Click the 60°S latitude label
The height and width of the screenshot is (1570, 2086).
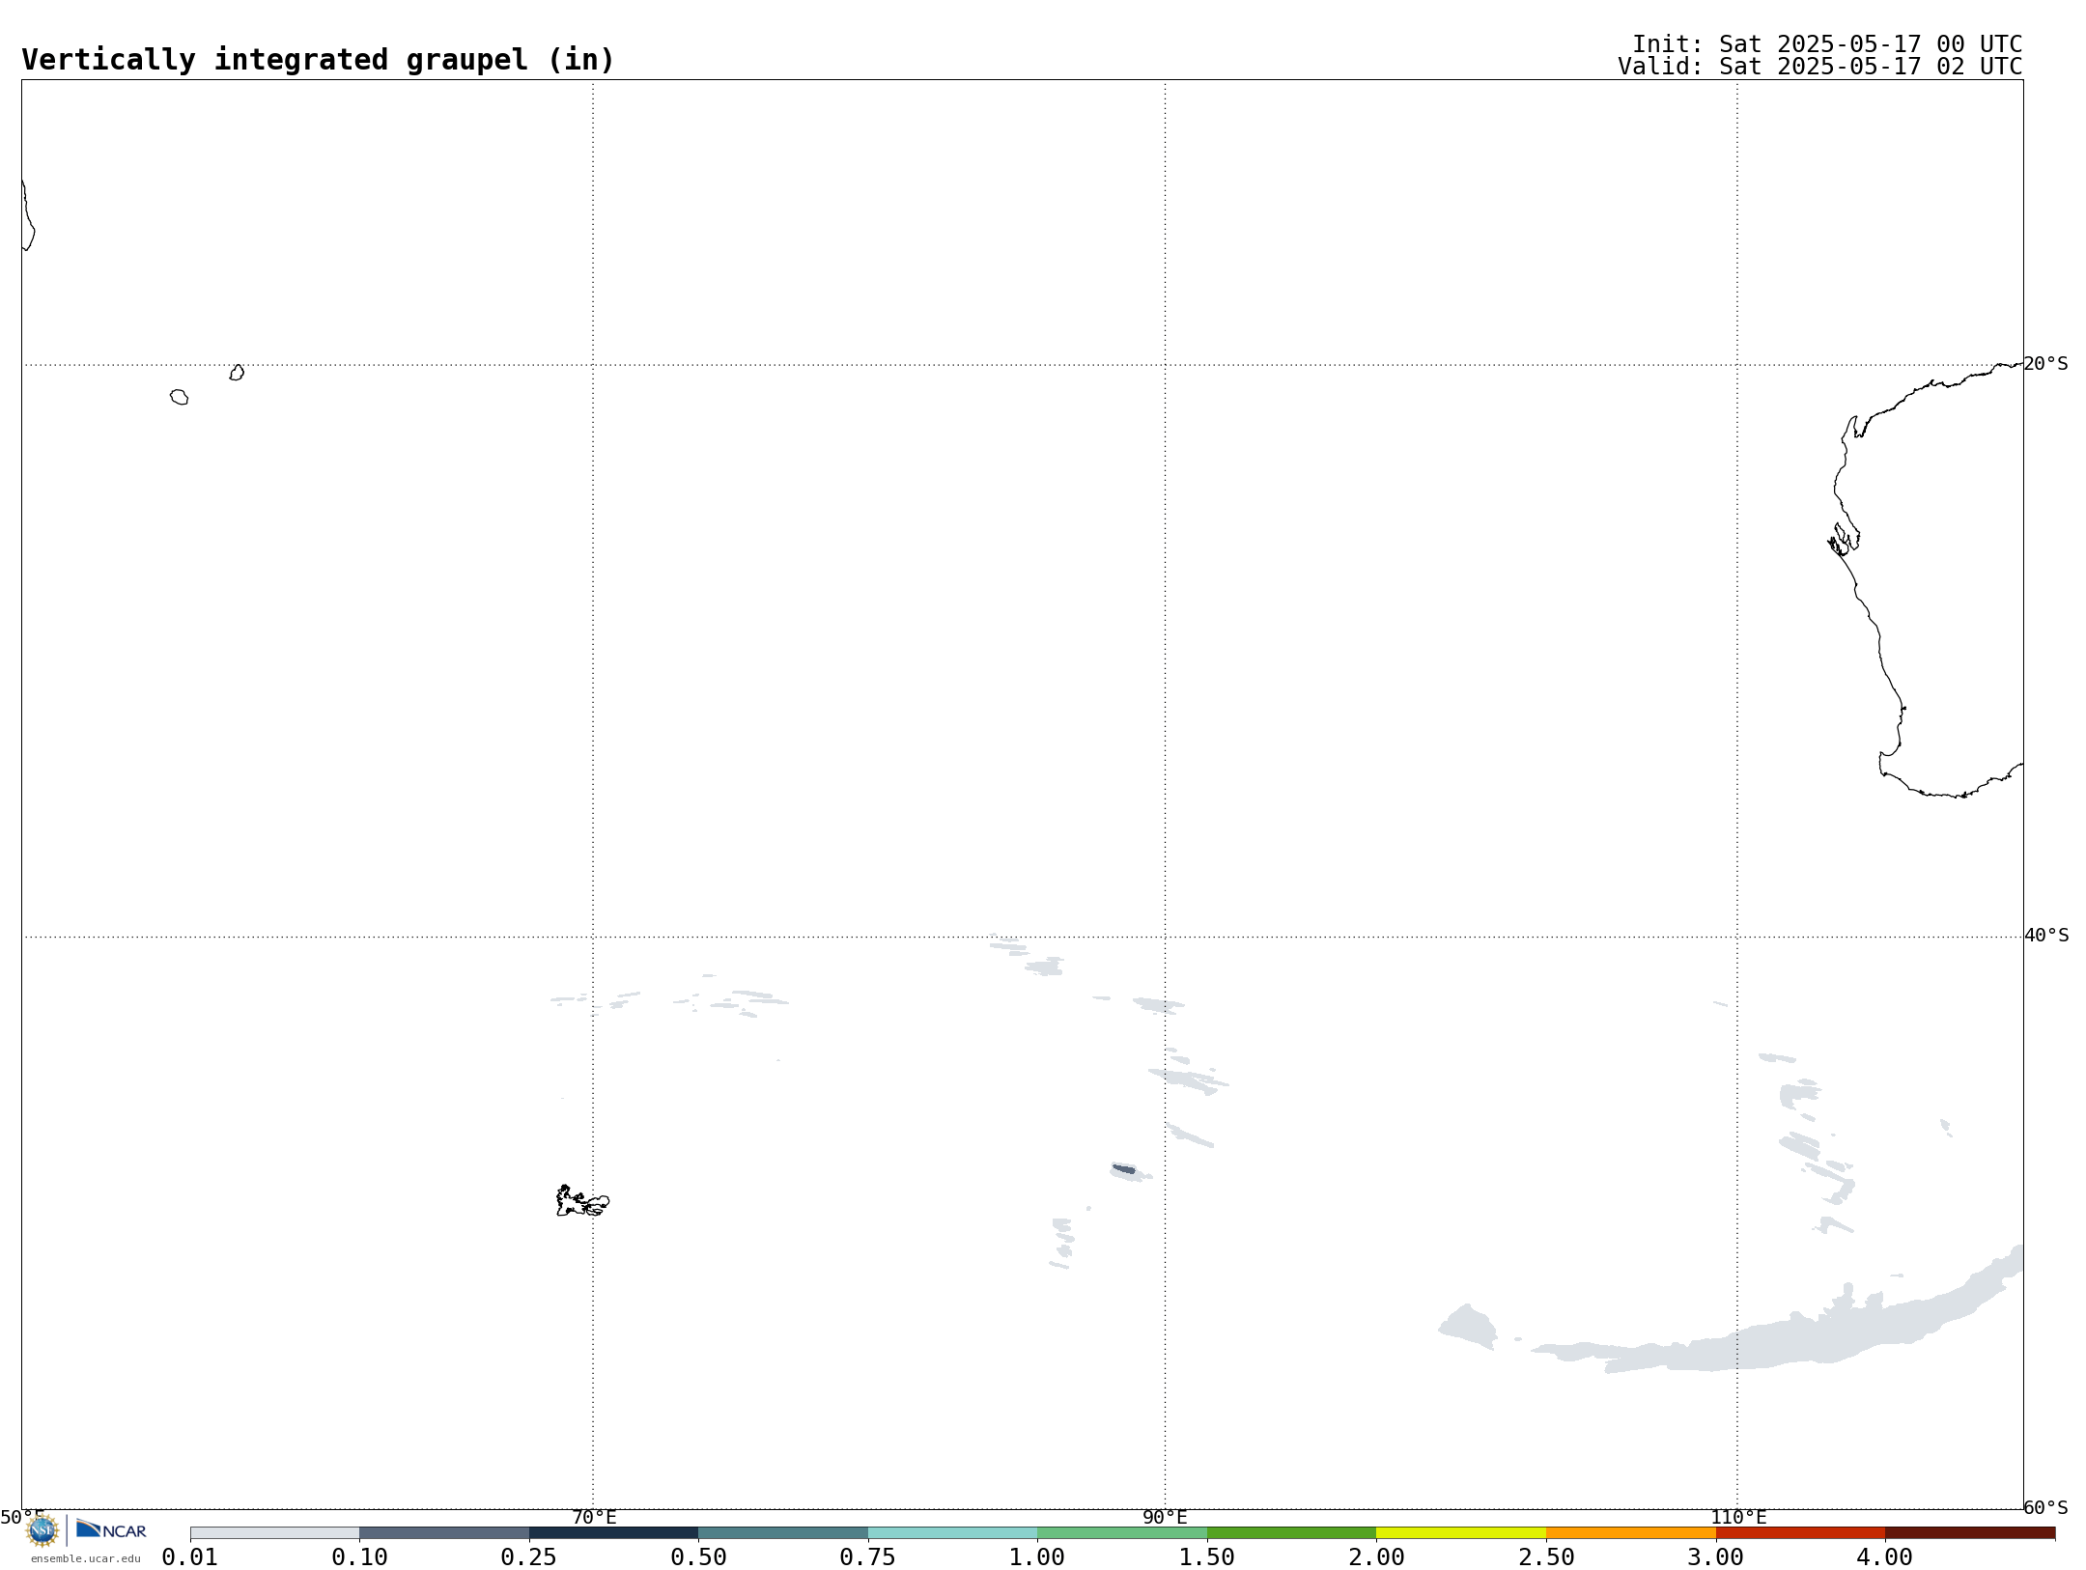(2046, 1507)
